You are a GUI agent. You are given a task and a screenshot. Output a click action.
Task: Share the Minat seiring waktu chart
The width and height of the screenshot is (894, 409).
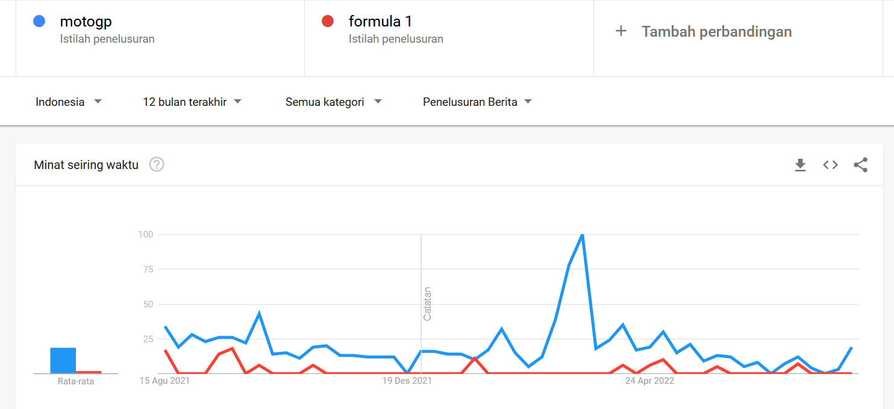pyautogui.click(x=860, y=165)
